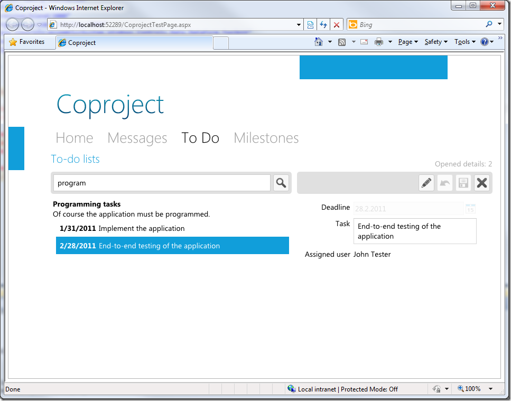Screen dimensions: 511x401
Task: Open the Page dropdown menu
Action: 408,42
